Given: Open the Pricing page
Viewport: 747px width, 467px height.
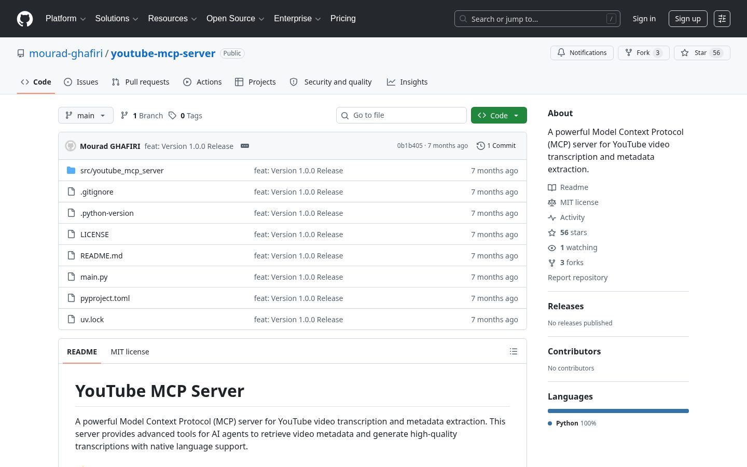Looking at the screenshot, I should [343, 19].
